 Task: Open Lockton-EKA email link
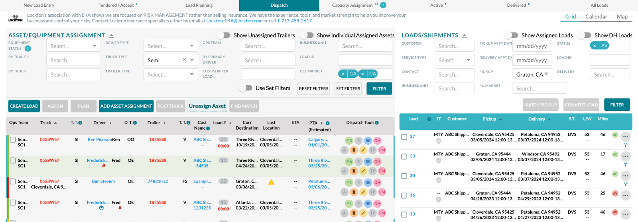click(x=234, y=21)
